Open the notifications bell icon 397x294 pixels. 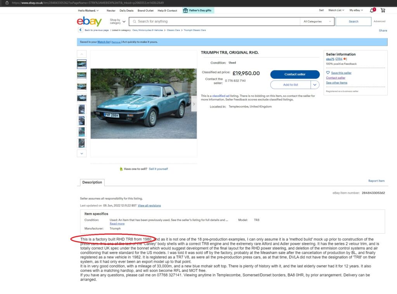pyautogui.click(x=372, y=10)
